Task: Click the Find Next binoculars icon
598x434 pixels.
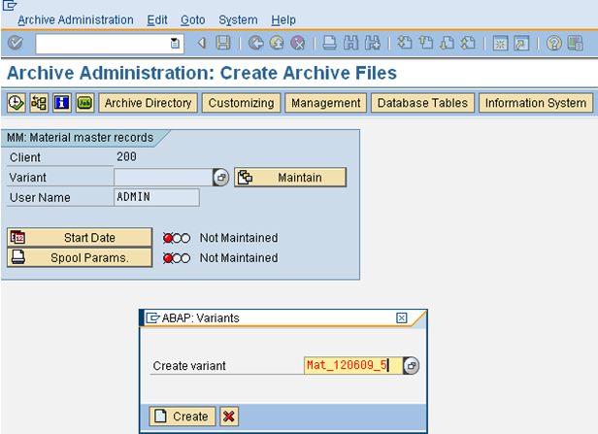Action: click(x=372, y=43)
